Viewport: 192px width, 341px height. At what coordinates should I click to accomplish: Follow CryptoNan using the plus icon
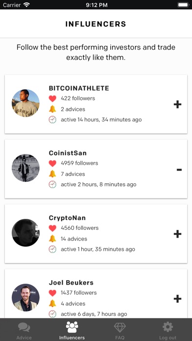coord(177,234)
